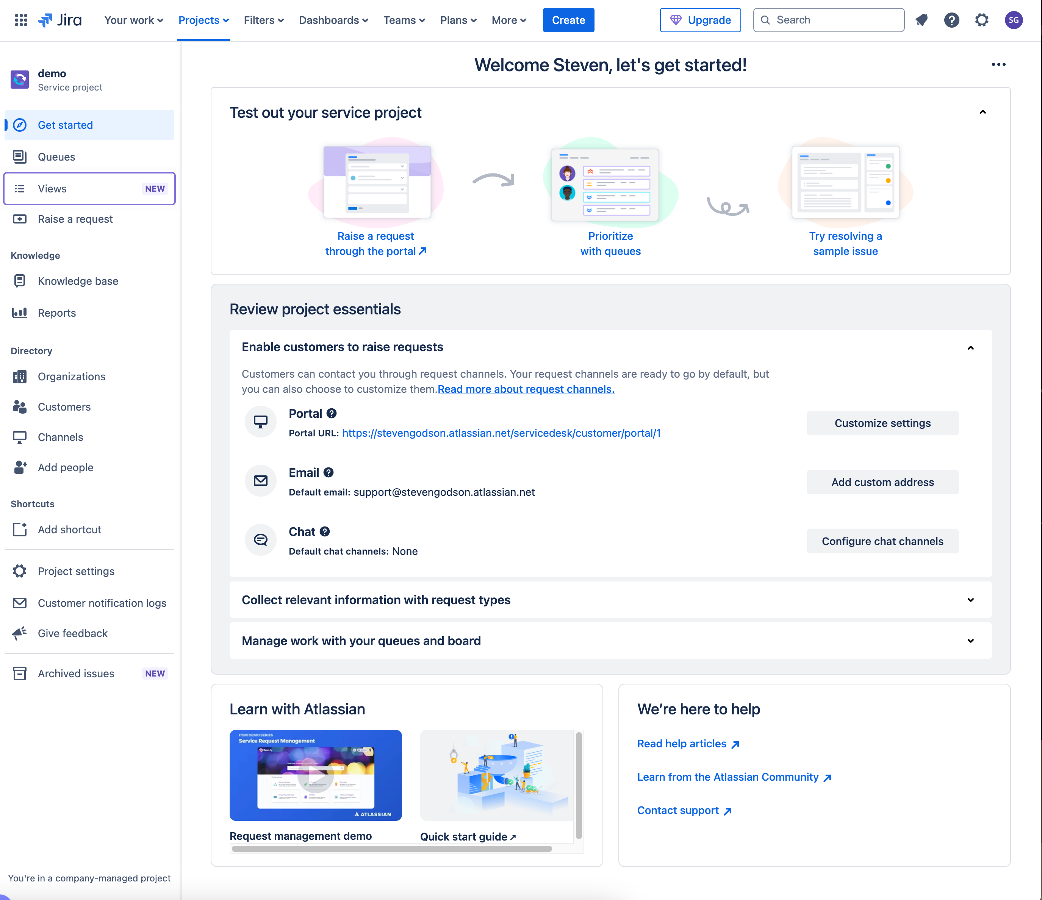Collapse Test out your service project
Image resolution: width=1042 pixels, height=900 pixels.
pos(983,112)
